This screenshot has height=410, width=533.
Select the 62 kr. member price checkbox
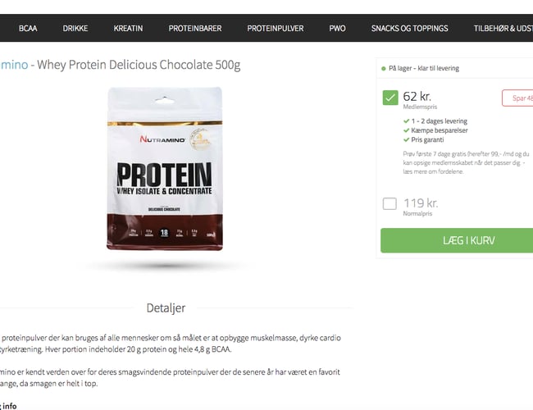[x=389, y=98]
